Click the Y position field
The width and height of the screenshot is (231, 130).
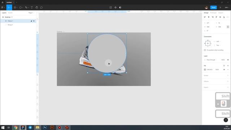pyautogui.click(x=221, y=23)
